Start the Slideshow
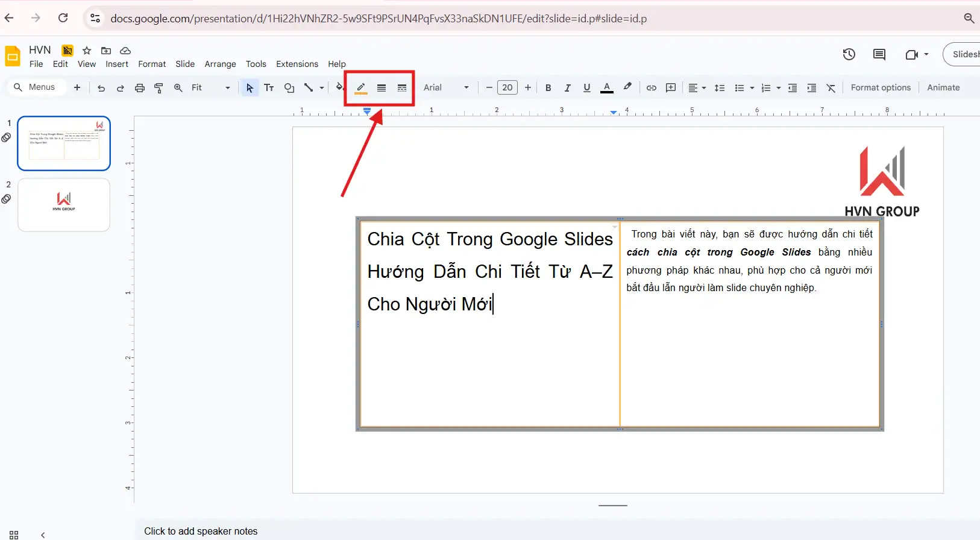Viewport: 980px width, 540px height. pos(964,54)
